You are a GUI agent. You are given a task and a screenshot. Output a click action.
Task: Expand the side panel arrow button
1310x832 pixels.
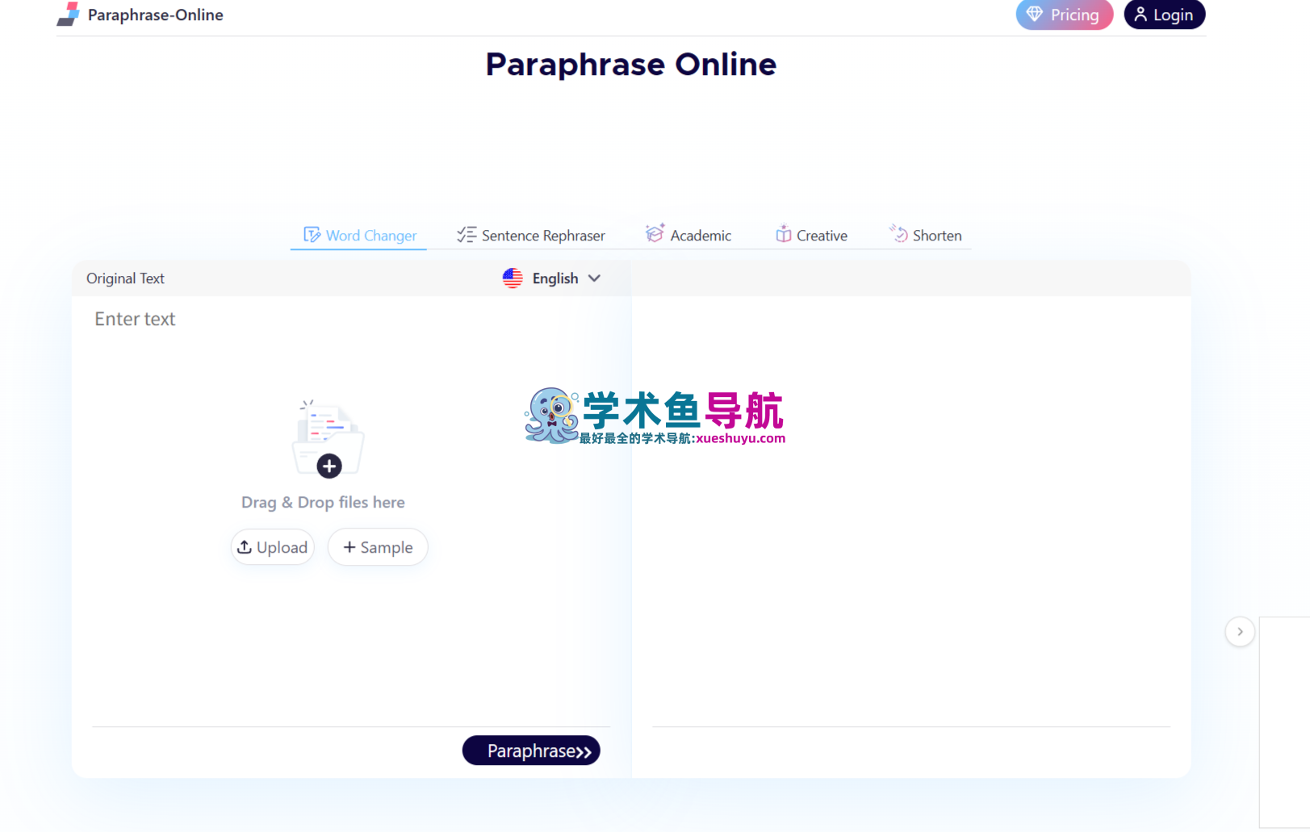[1240, 632]
